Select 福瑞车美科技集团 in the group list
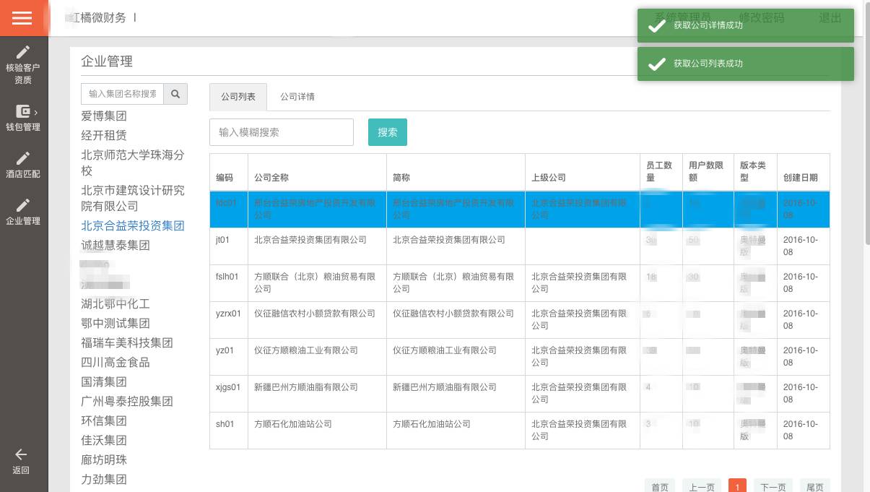The height and width of the screenshot is (492, 870). (127, 342)
